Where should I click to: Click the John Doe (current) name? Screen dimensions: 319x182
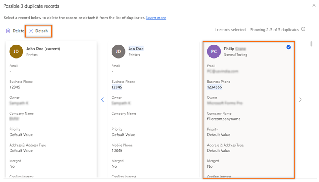coord(43,49)
